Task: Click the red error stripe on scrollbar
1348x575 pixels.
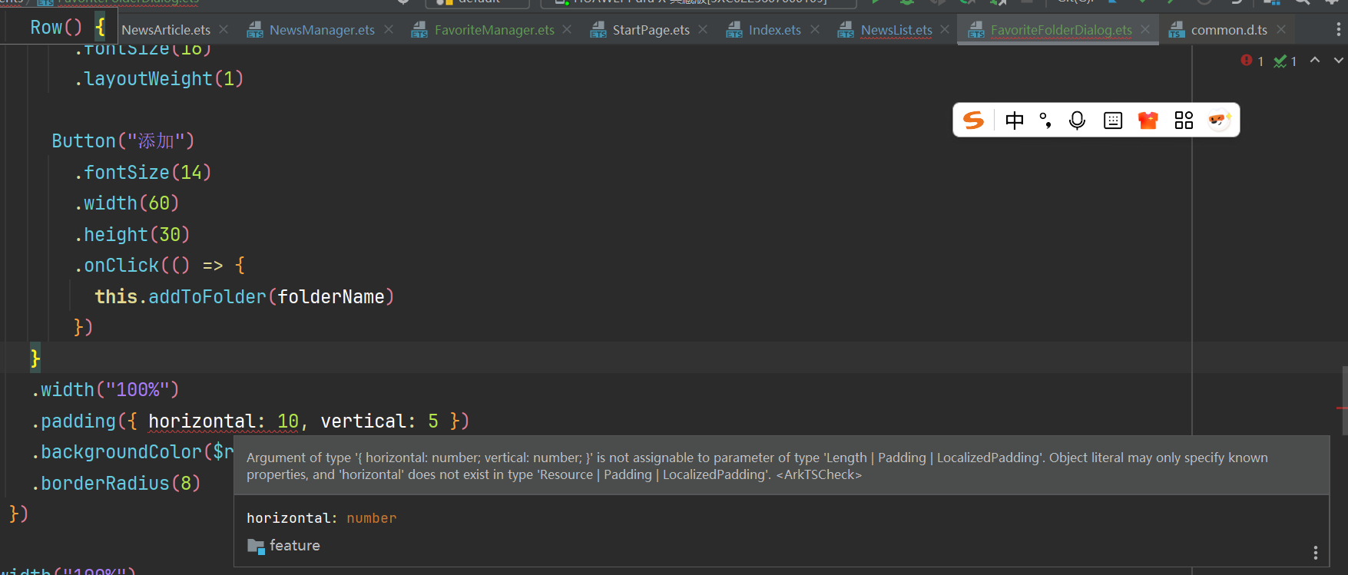Action: pyautogui.click(x=1342, y=408)
